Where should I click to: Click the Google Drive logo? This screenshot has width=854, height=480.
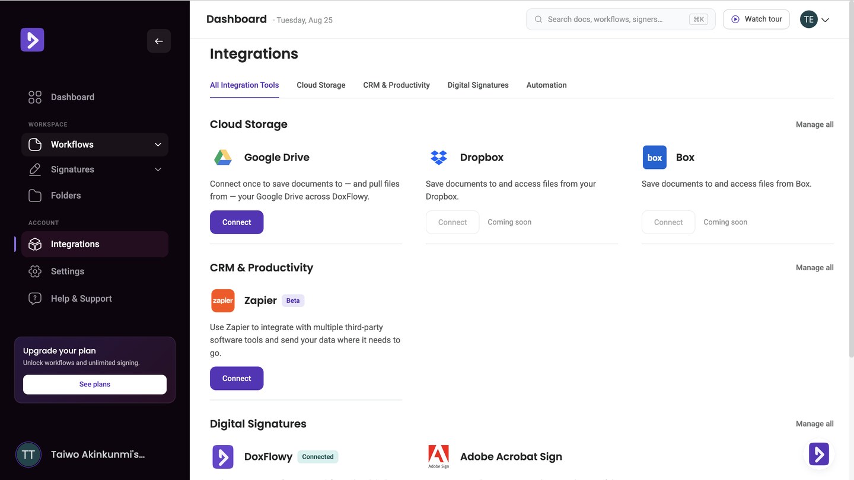click(x=223, y=158)
